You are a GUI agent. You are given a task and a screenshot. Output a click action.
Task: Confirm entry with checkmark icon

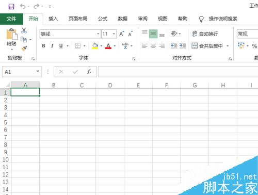(75, 72)
